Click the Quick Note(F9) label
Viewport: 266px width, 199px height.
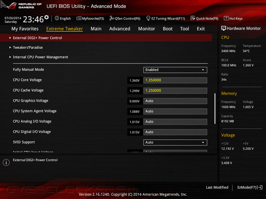(207, 18)
